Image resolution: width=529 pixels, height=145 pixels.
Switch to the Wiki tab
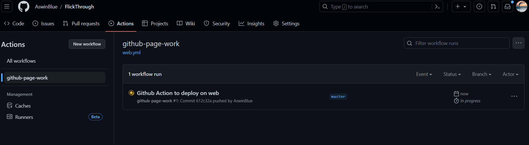click(186, 24)
